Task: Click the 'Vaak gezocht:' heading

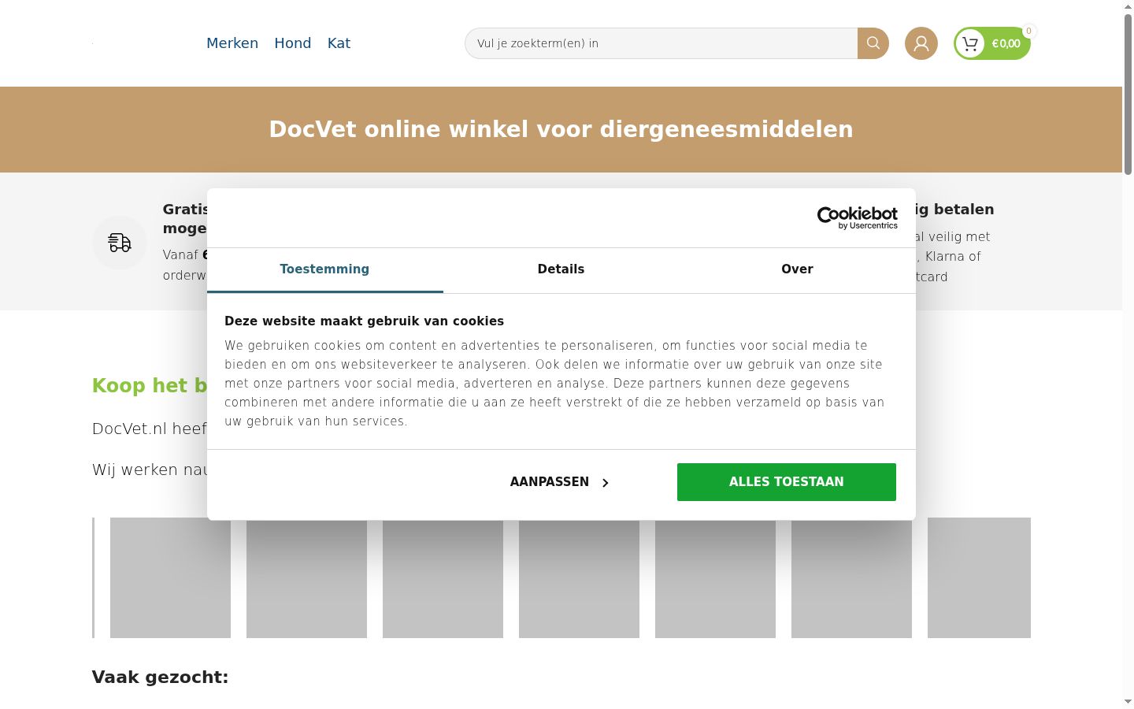Action: click(x=160, y=677)
